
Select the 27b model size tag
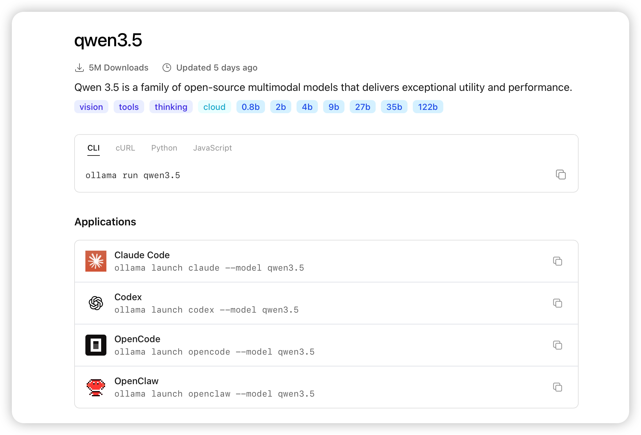(x=363, y=107)
